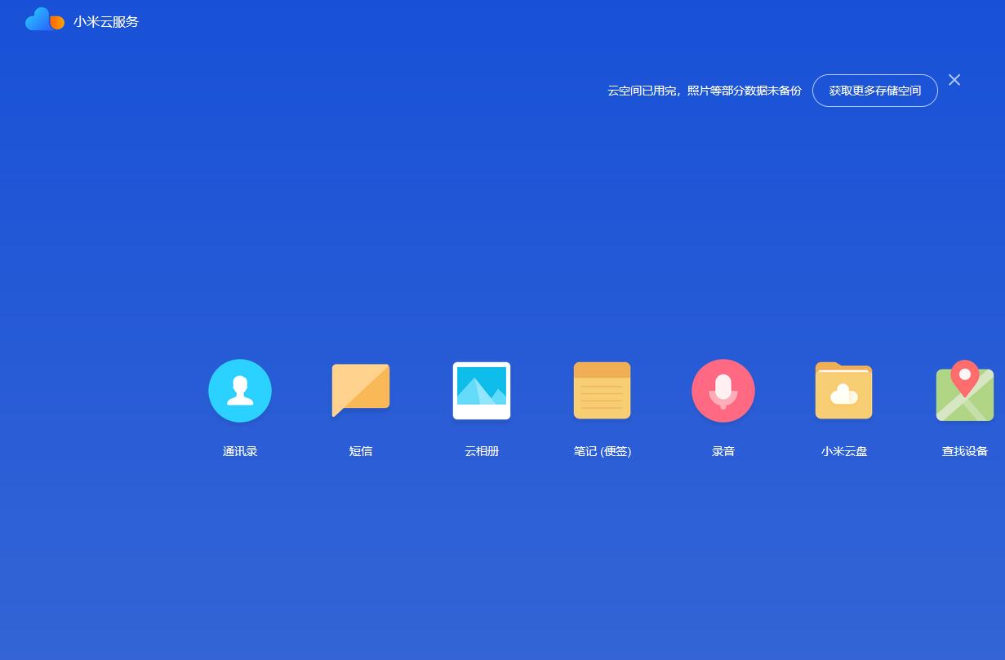Click the 小米云盘 label
The image size is (1005, 660).
pyautogui.click(x=844, y=451)
